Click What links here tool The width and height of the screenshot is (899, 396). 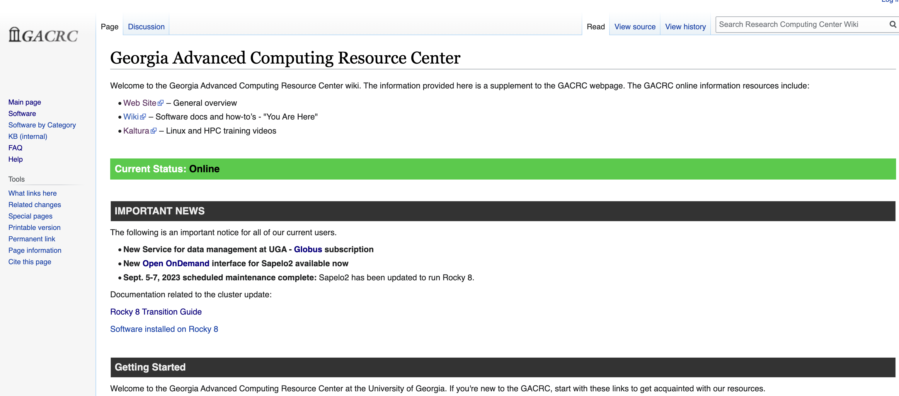click(33, 193)
